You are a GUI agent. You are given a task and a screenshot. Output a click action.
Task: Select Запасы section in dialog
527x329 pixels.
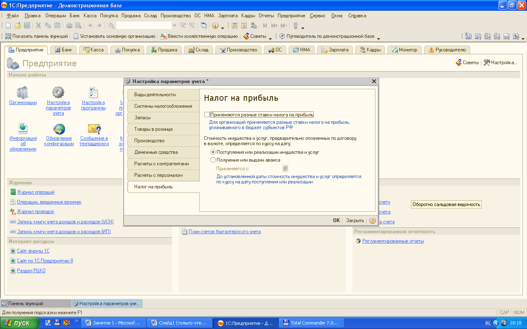click(x=163, y=118)
